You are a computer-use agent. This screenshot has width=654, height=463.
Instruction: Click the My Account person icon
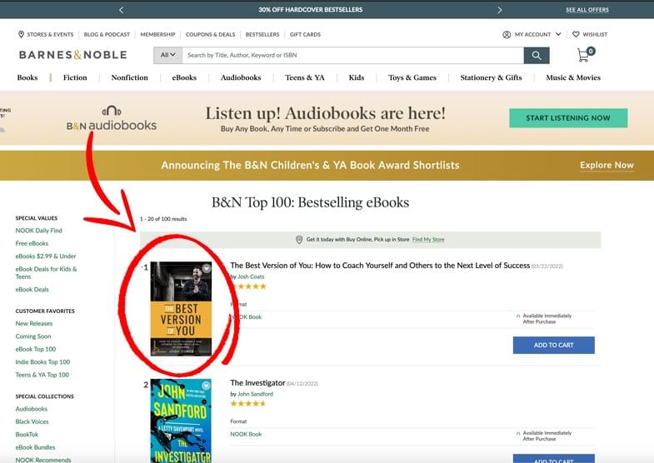click(507, 35)
